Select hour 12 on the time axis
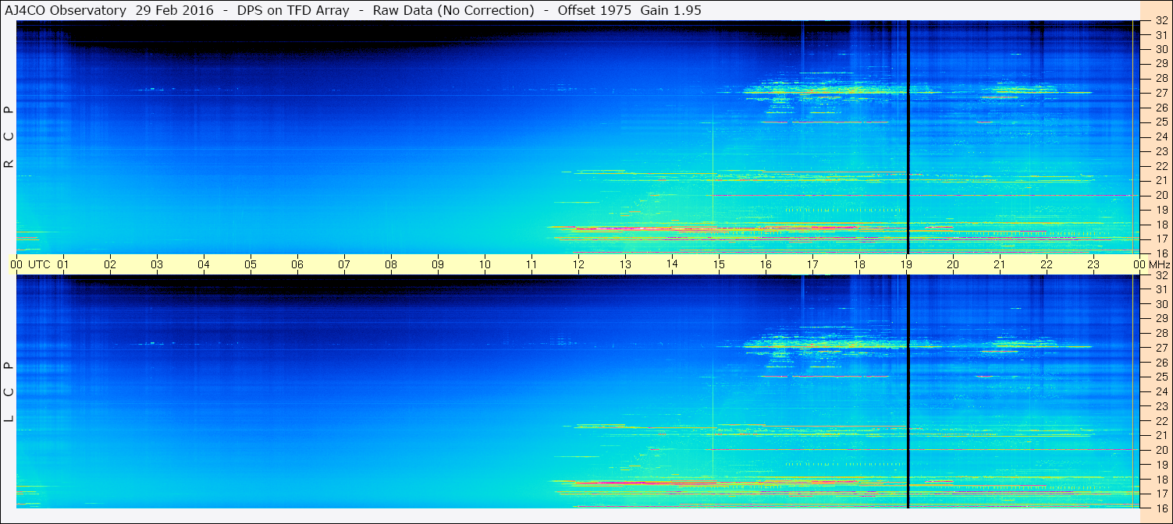1173x524 pixels. (578, 264)
